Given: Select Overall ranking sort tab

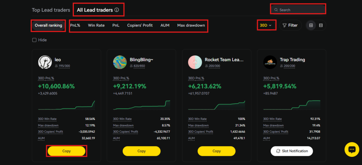Looking at the screenshot, I should [x=48, y=25].
